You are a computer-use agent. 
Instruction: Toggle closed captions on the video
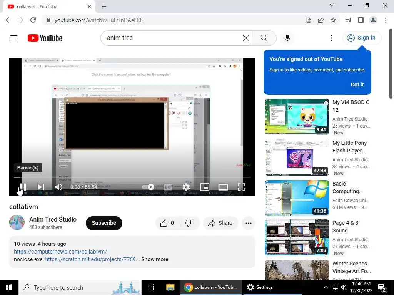(168, 187)
